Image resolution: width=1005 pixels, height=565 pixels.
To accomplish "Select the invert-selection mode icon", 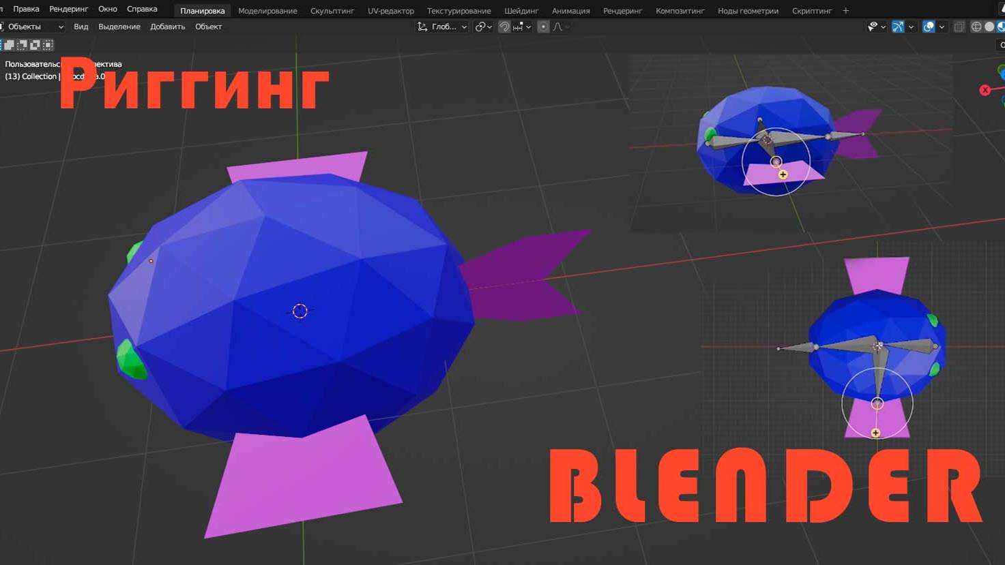I will point(35,44).
